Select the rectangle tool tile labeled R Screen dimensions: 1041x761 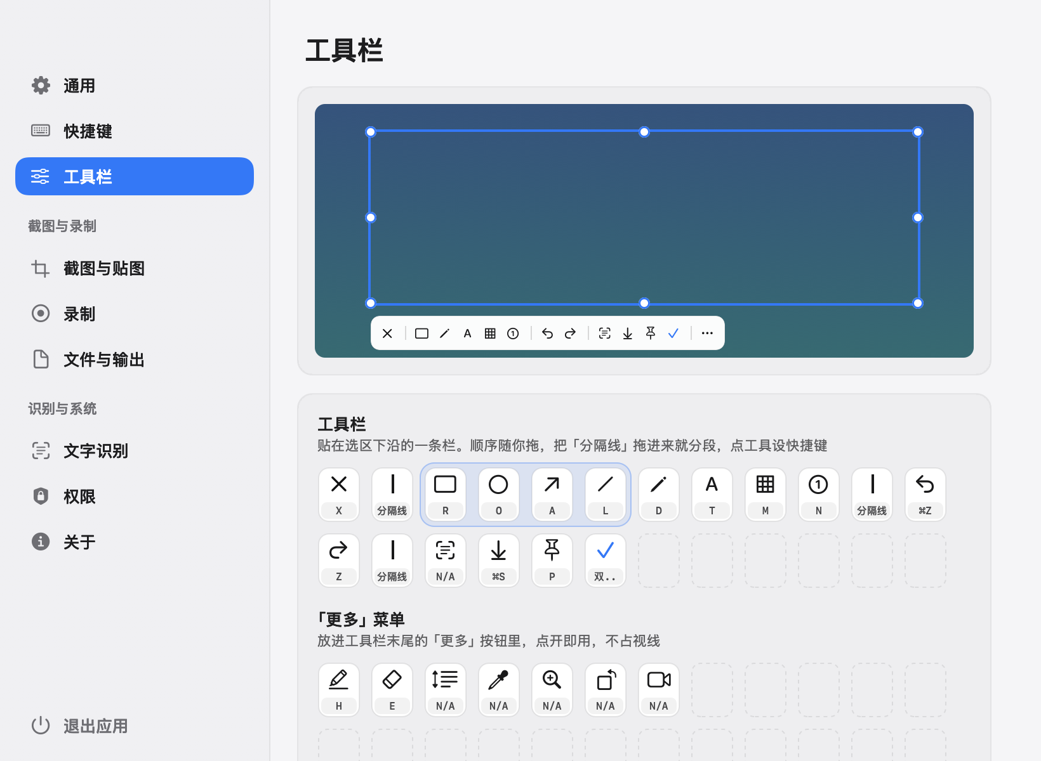(x=446, y=495)
